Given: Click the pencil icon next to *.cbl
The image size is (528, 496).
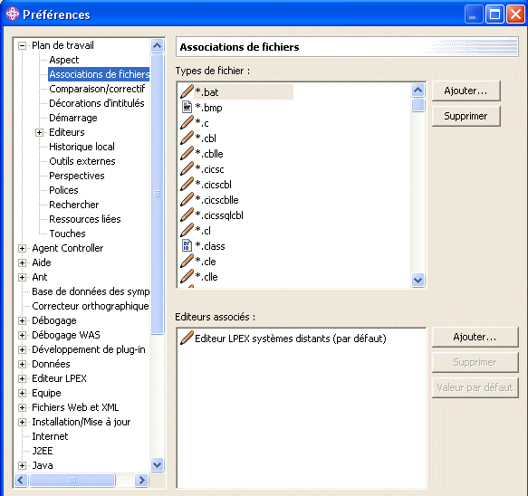Looking at the screenshot, I should point(187,138).
